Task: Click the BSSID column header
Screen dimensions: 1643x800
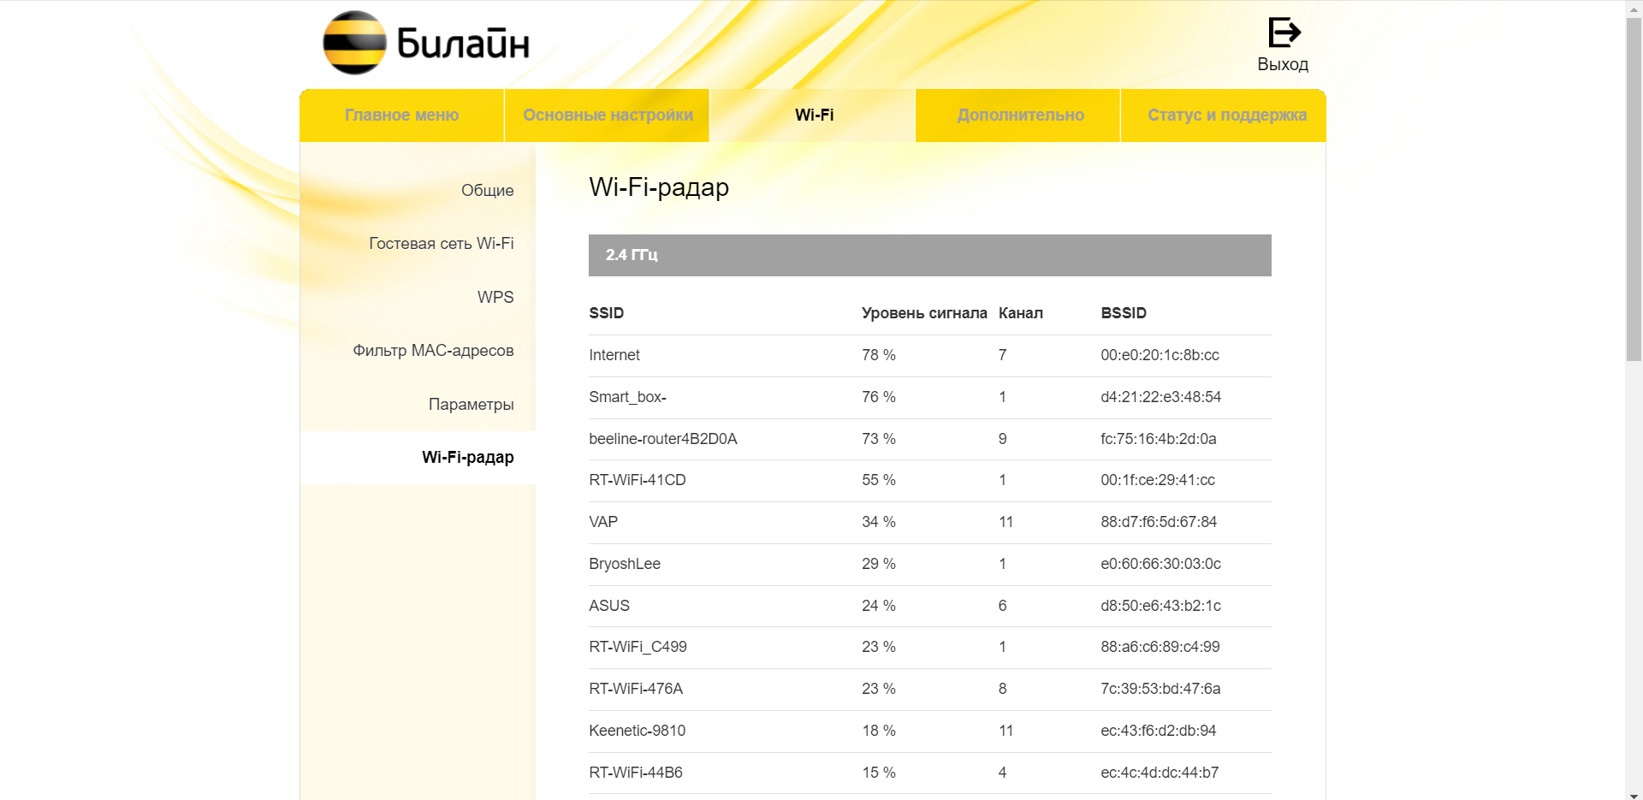Action: [x=1123, y=313]
